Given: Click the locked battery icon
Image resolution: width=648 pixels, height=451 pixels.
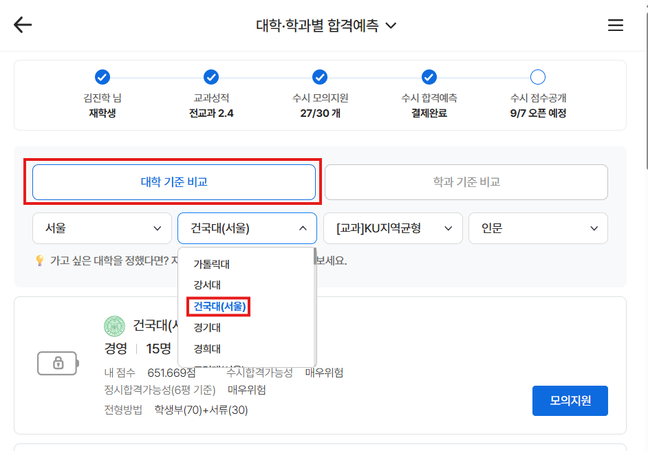Looking at the screenshot, I should tap(58, 363).
